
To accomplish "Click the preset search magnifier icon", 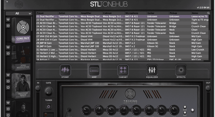I will tap(208, 13).
